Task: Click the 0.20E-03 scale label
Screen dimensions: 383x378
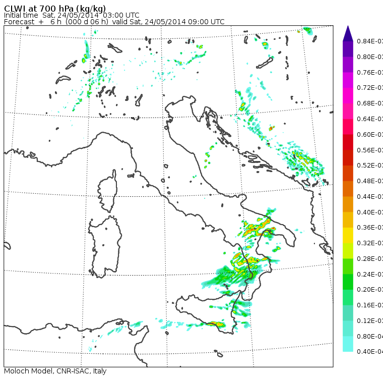Action: [370, 290]
